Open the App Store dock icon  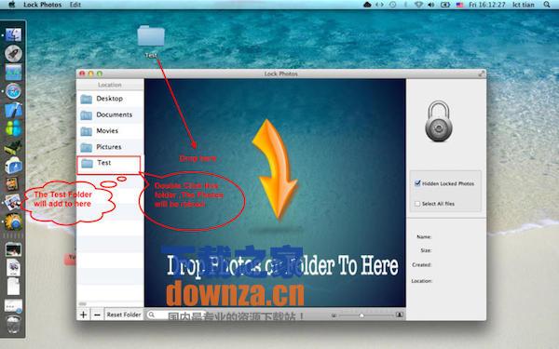tap(13, 166)
